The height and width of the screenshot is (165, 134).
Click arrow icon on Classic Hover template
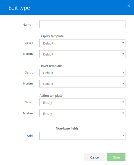pos(123,73)
